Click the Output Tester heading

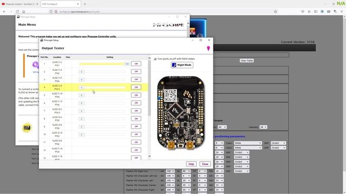point(53,48)
